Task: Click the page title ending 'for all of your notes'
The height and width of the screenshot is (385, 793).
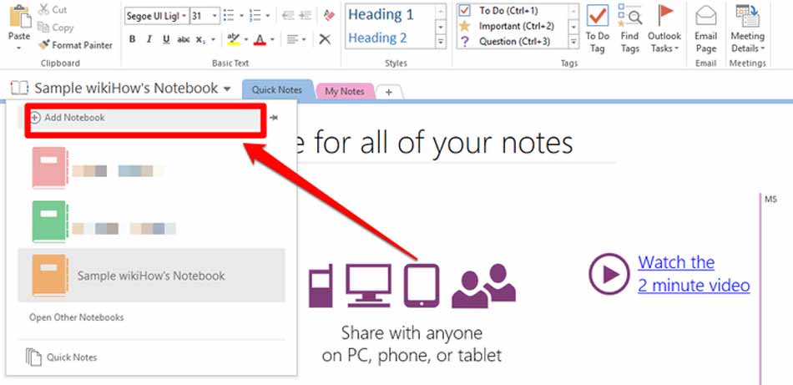Action: 435,142
